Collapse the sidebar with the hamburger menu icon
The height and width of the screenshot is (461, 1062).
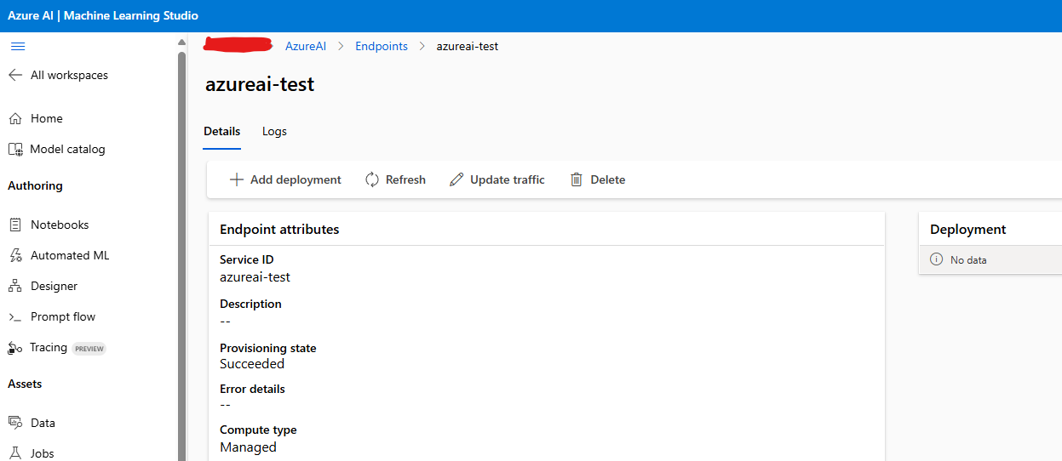pyautogui.click(x=17, y=46)
